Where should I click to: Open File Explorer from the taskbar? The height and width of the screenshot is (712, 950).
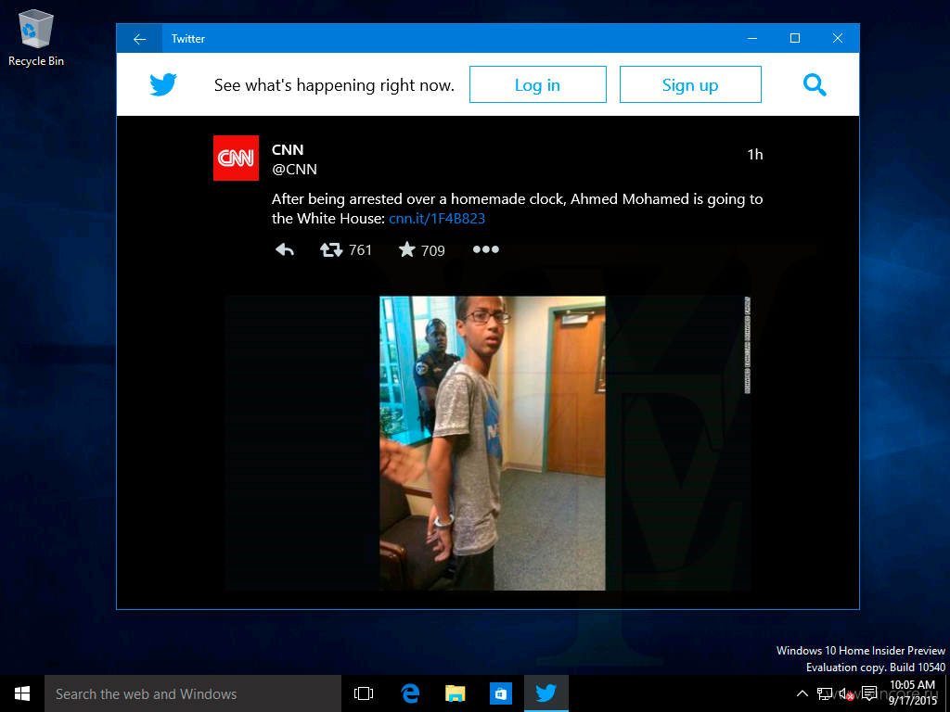tap(455, 693)
